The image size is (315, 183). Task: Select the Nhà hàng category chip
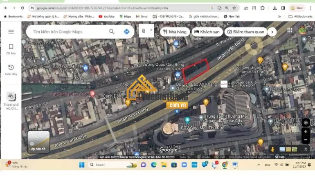coord(175,32)
